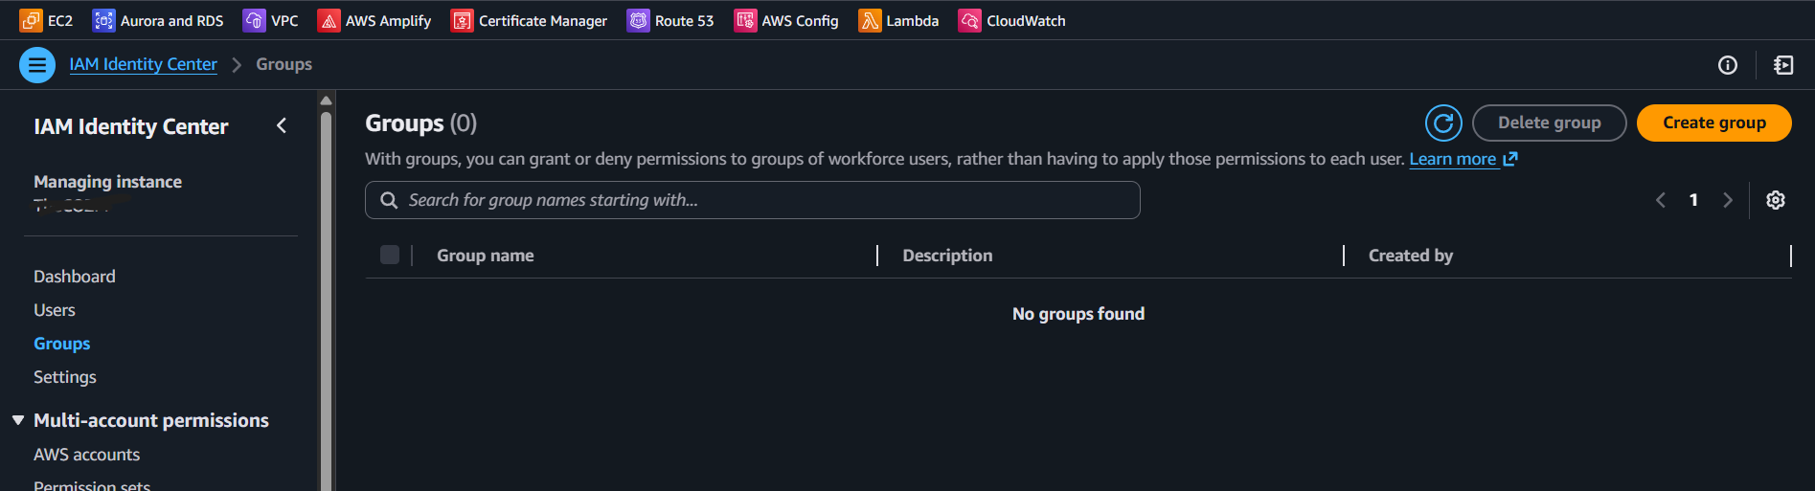Screen dimensions: 1815x491
Task: Open the EC2 service shortcut
Action: tap(46, 20)
